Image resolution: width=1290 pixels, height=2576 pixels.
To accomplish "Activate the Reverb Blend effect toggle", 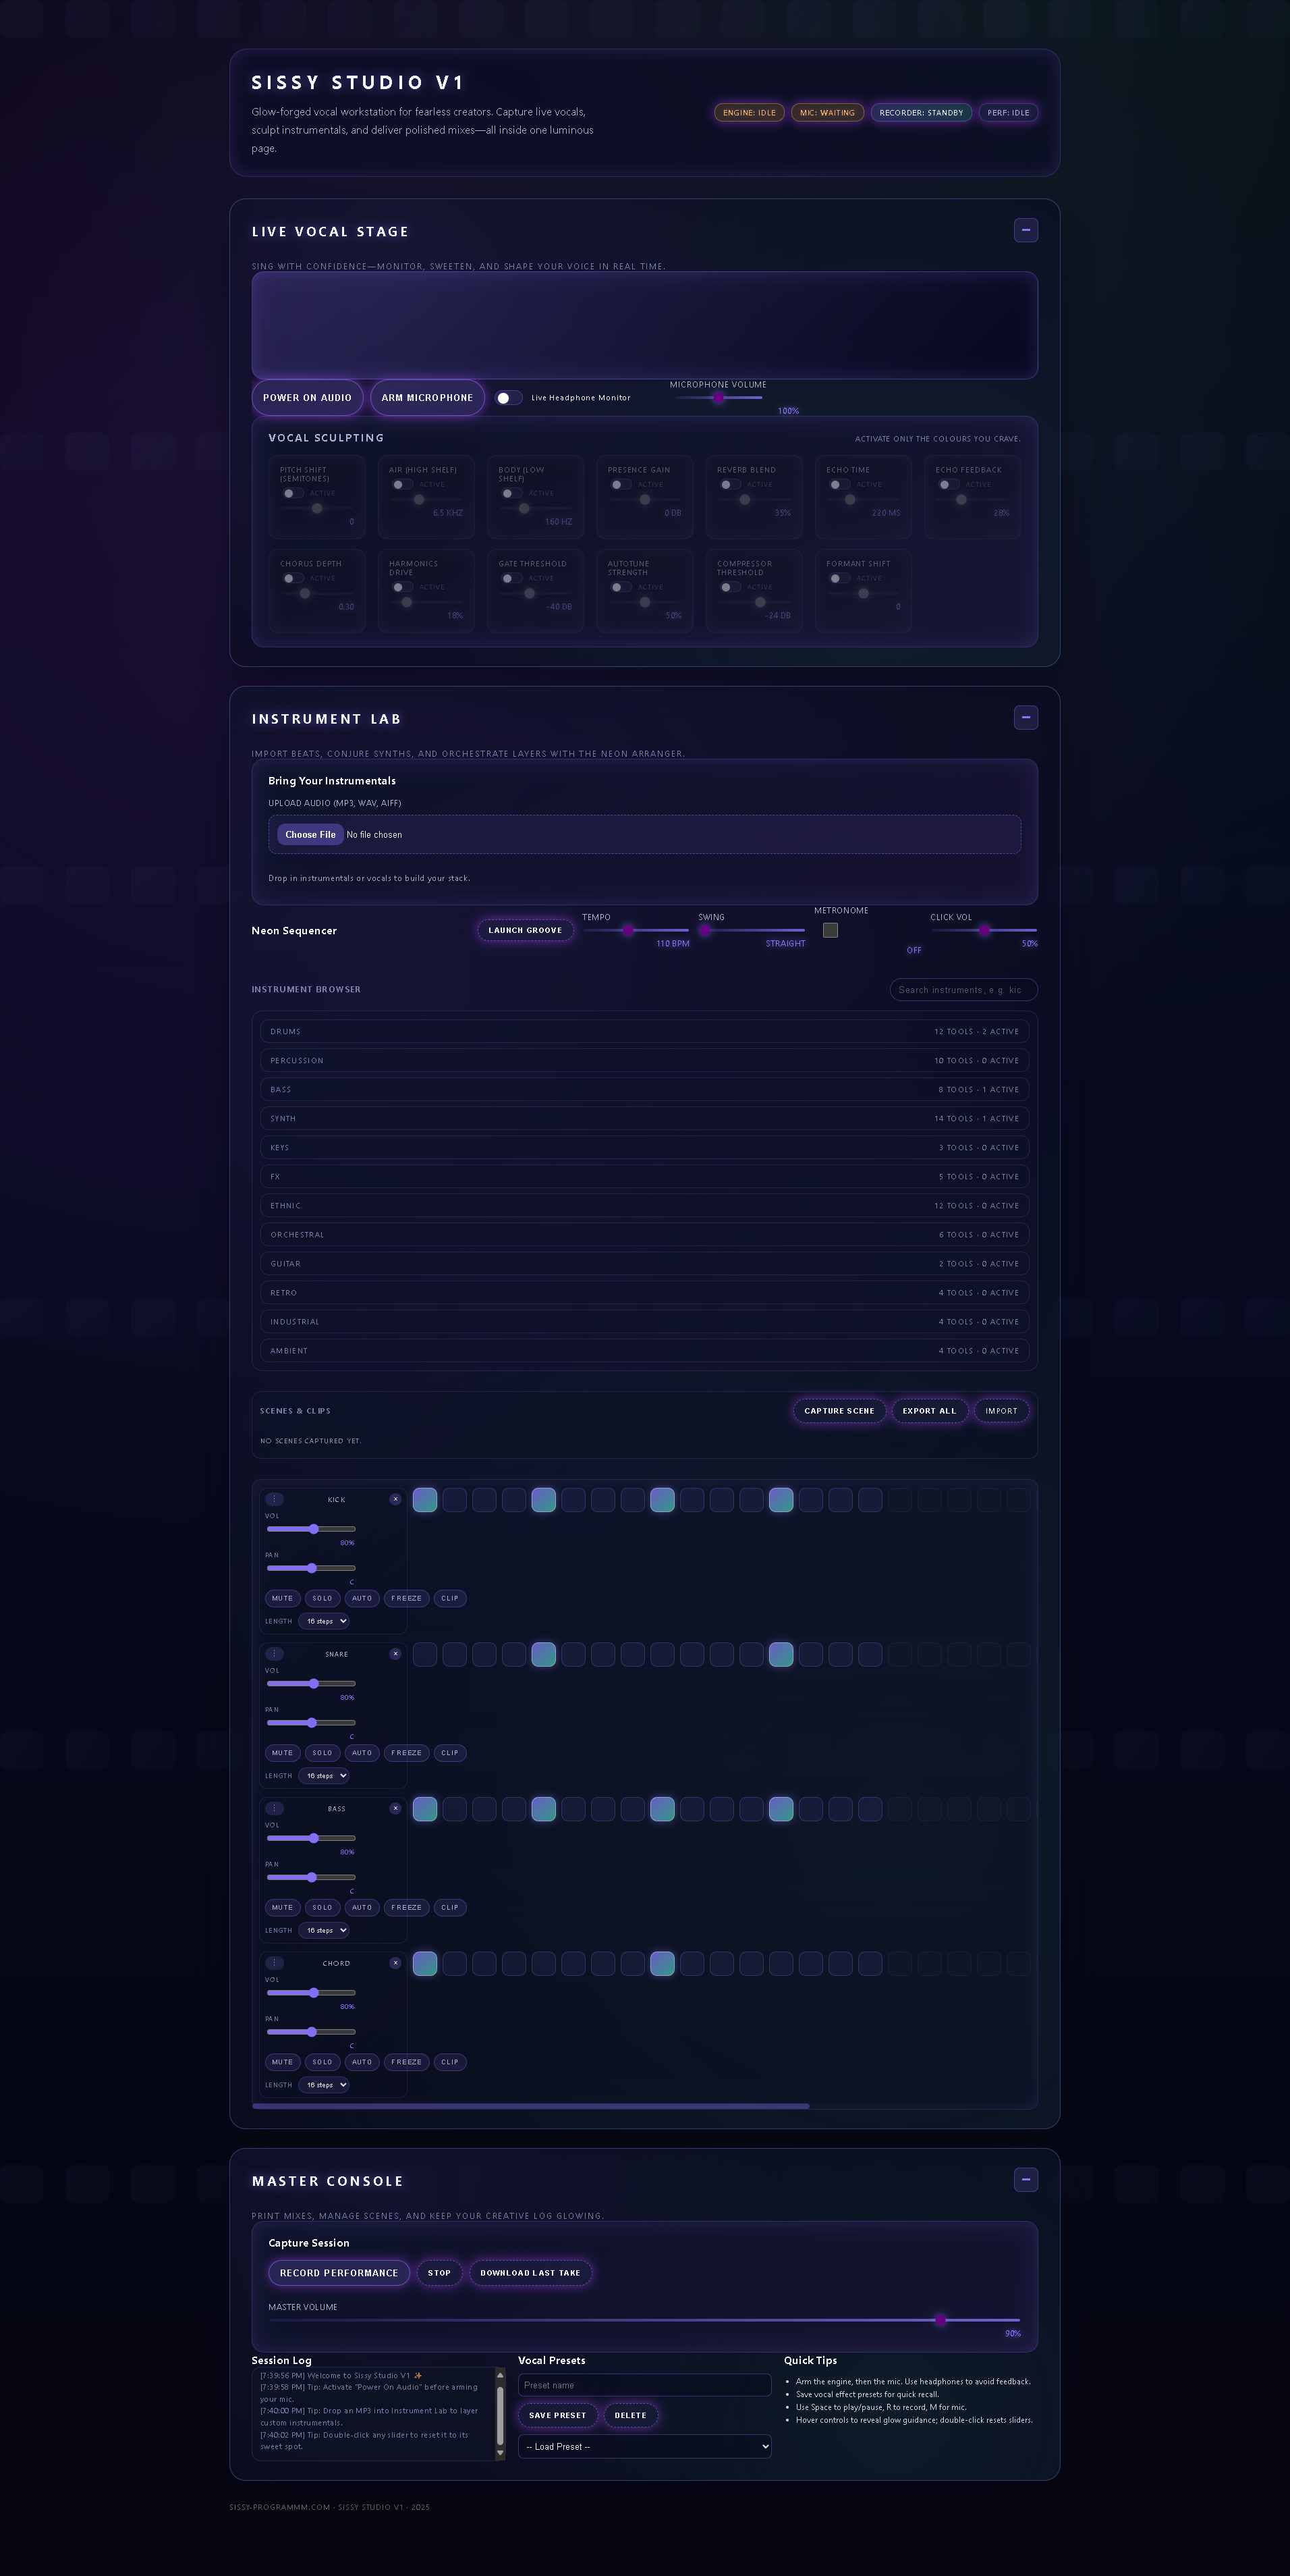I will point(731,485).
